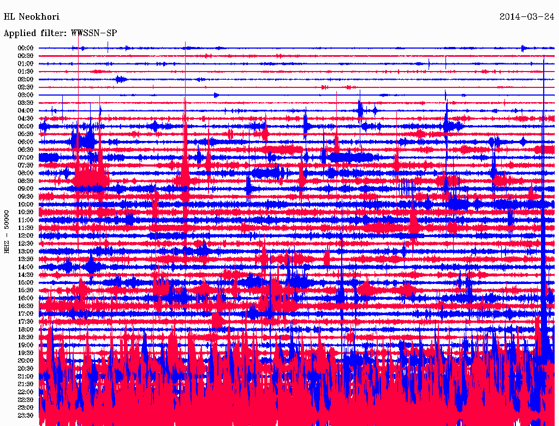Click the 21:00 time label
This screenshot has width=559, height=426.
(x=26, y=376)
